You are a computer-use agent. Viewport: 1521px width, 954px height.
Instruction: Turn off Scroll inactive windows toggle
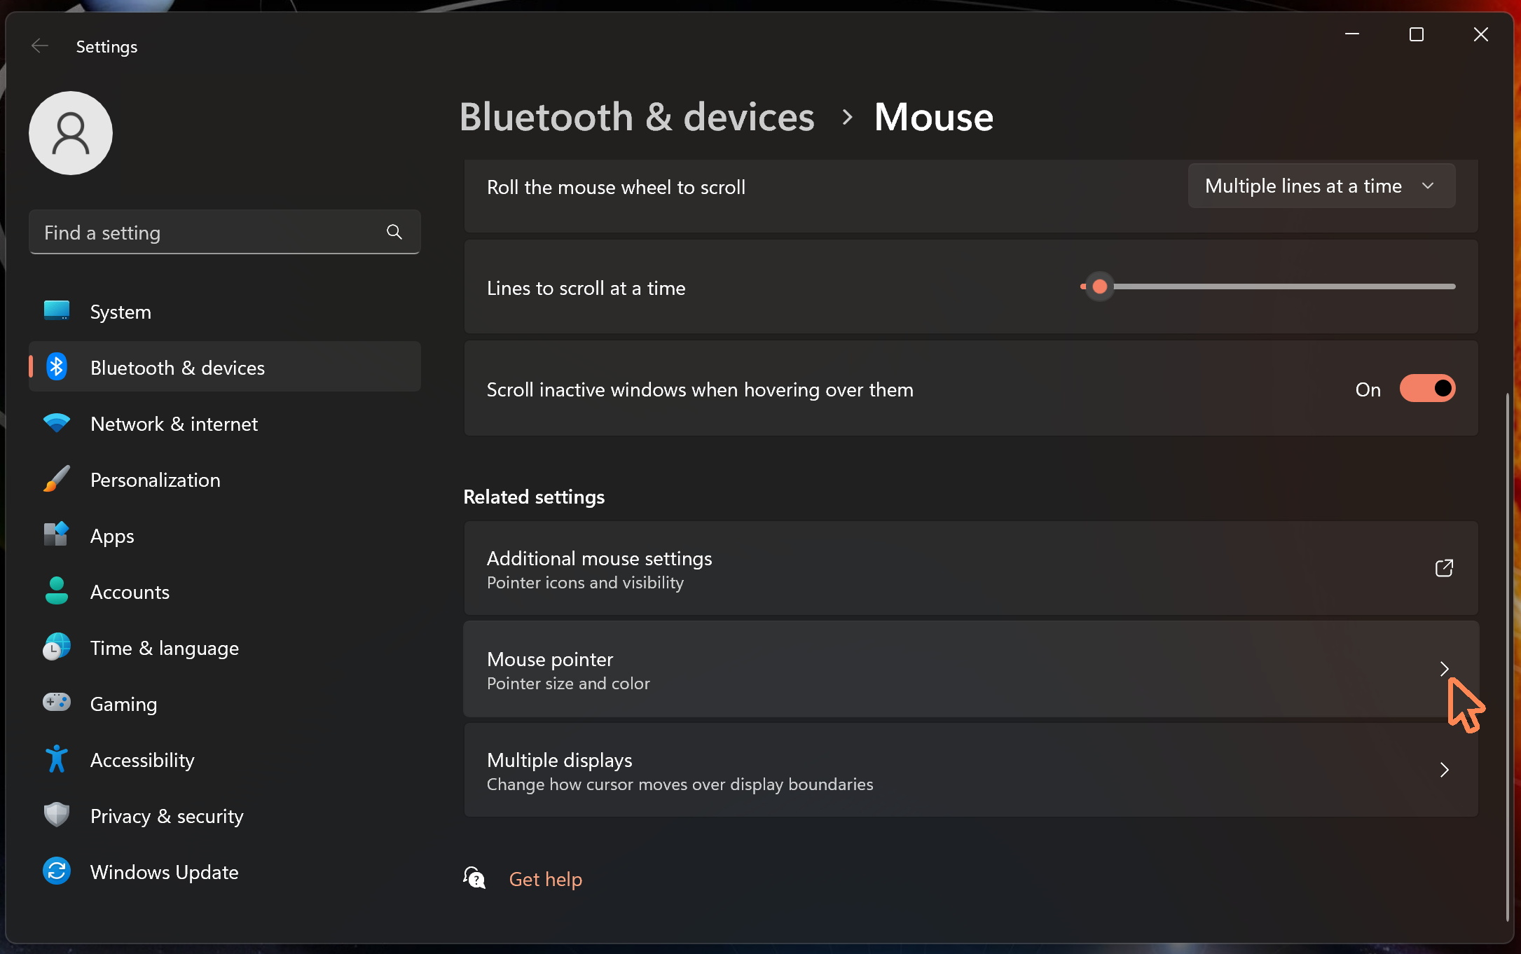pos(1427,388)
